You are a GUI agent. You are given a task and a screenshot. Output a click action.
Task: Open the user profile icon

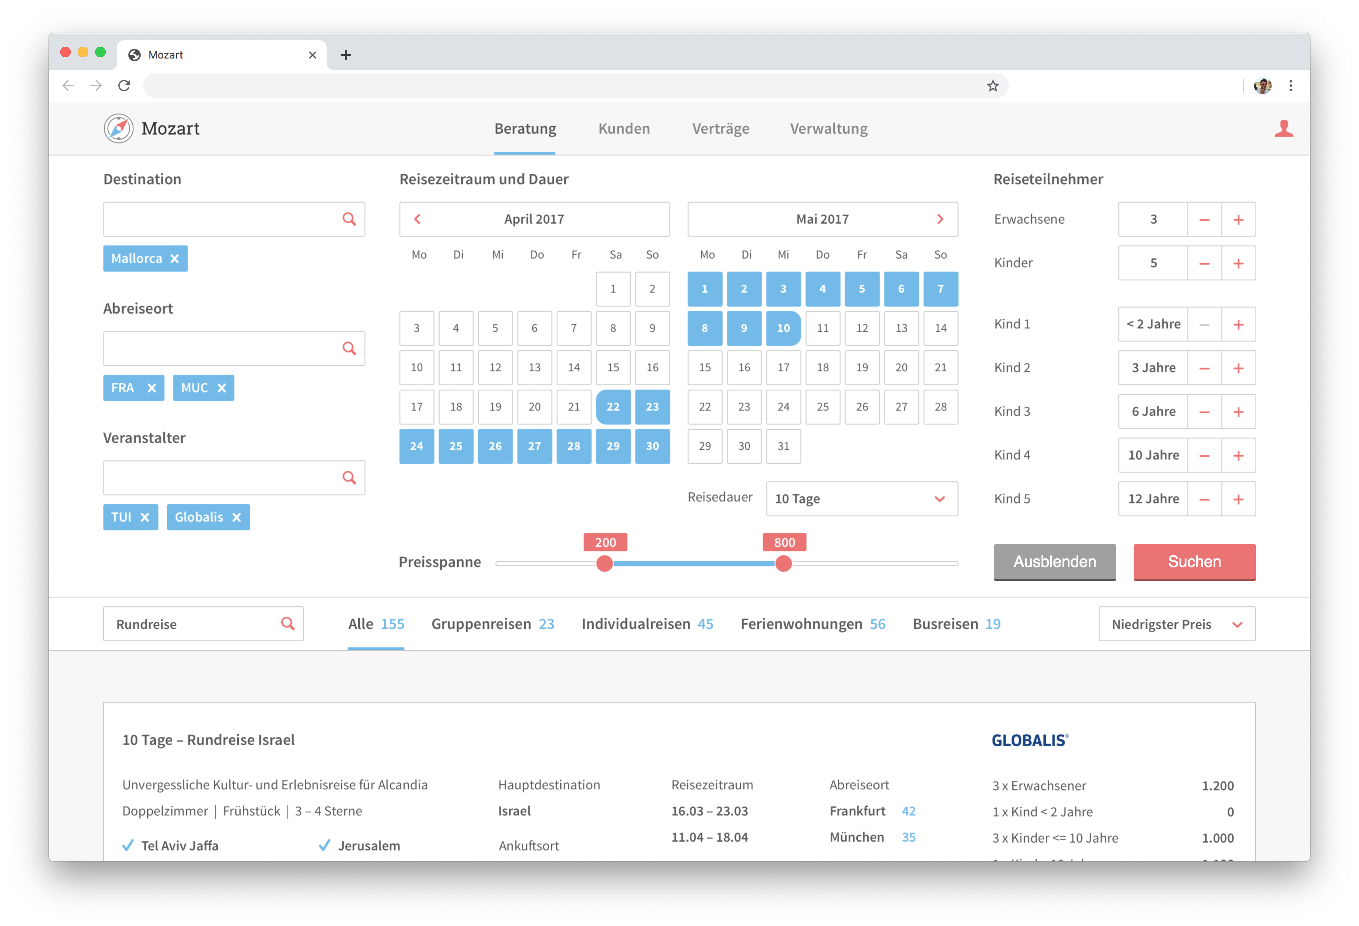coord(1283,129)
